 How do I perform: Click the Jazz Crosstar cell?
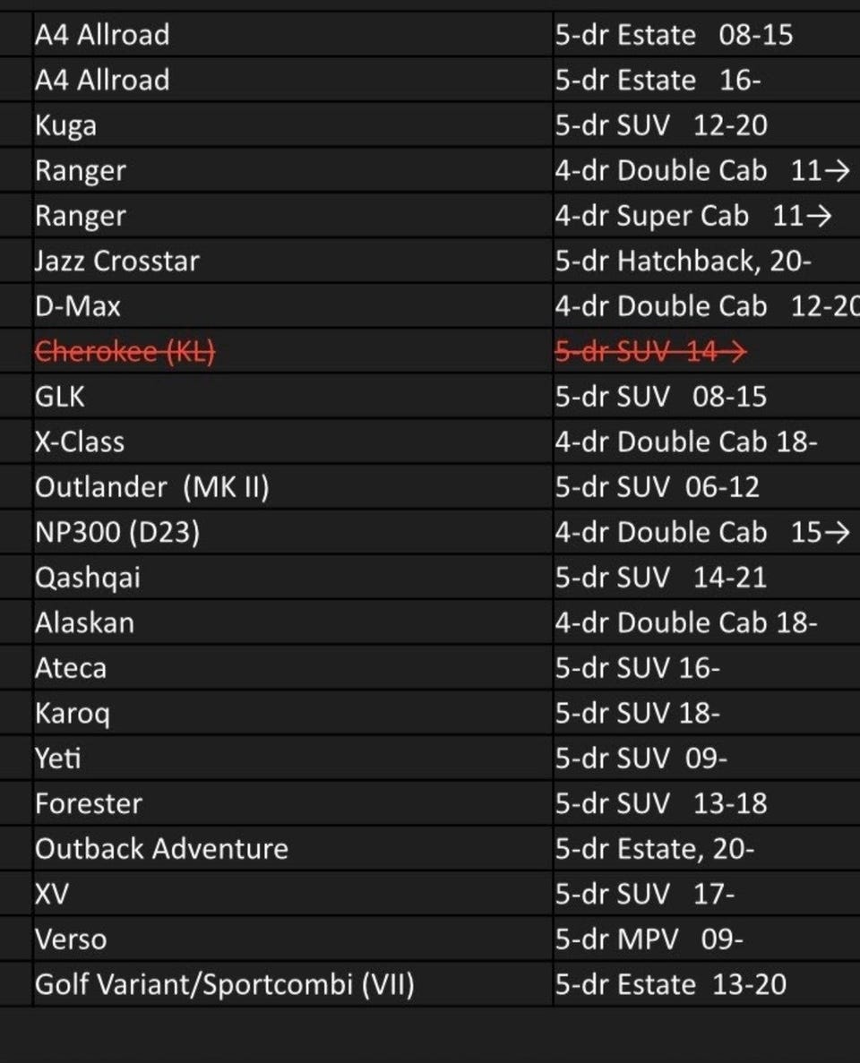(x=117, y=261)
